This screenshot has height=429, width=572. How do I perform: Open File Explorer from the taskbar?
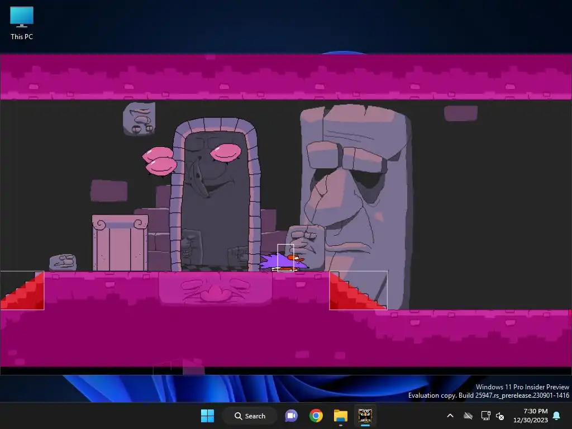340,416
